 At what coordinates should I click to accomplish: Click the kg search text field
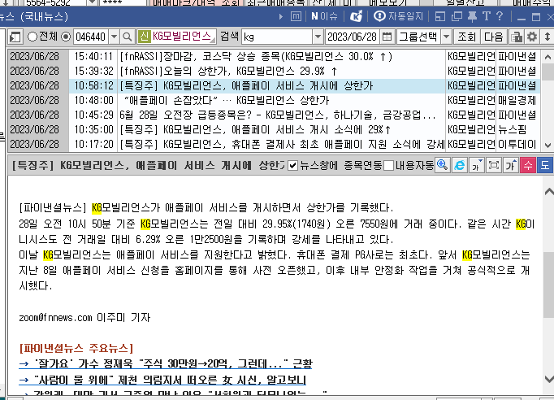(x=277, y=37)
